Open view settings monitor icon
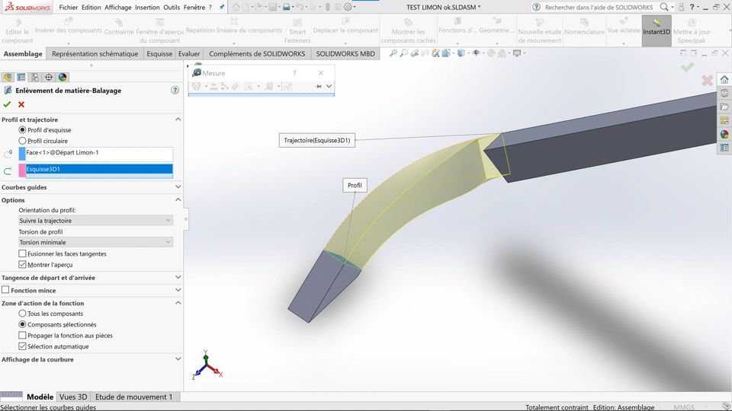 (517, 53)
